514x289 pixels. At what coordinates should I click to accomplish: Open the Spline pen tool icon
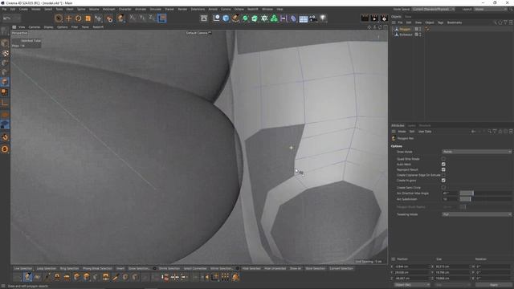(x=235, y=18)
